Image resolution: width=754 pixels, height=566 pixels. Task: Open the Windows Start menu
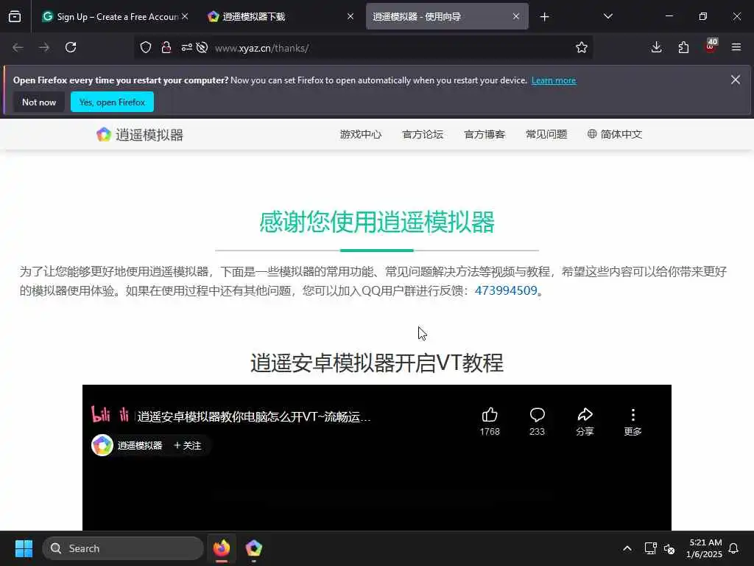pos(24,548)
